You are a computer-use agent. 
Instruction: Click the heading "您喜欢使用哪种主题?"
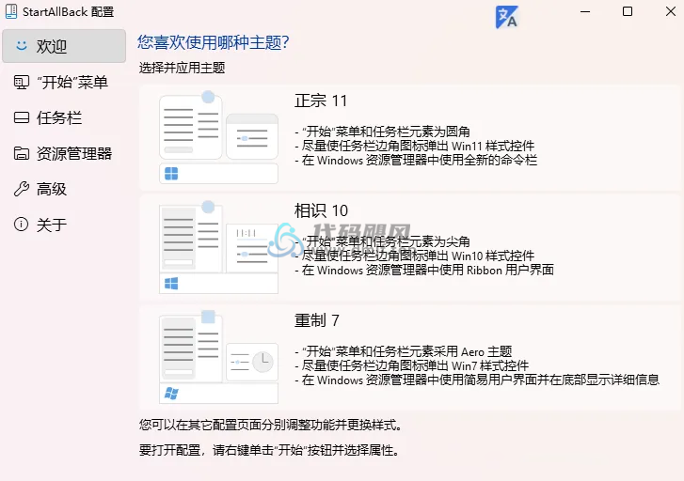[x=214, y=42]
